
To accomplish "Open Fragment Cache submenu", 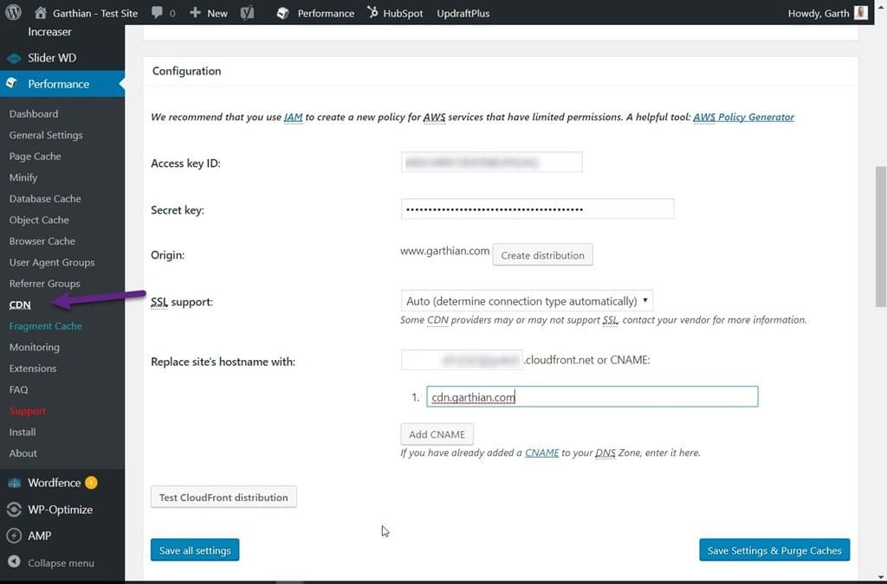I will click(45, 326).
